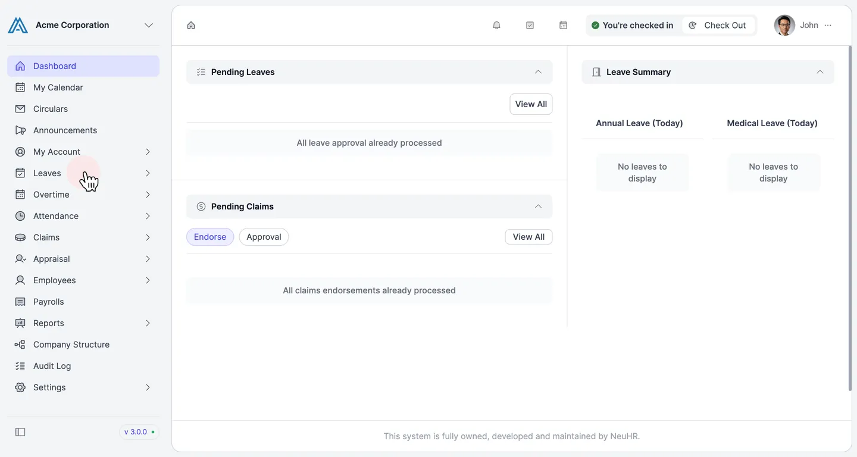857x457 pixels.
Task: View all pending claims
Action: tap(528, 237)
